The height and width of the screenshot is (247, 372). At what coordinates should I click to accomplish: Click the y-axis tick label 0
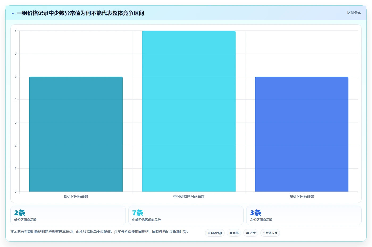tap(15, 191)
